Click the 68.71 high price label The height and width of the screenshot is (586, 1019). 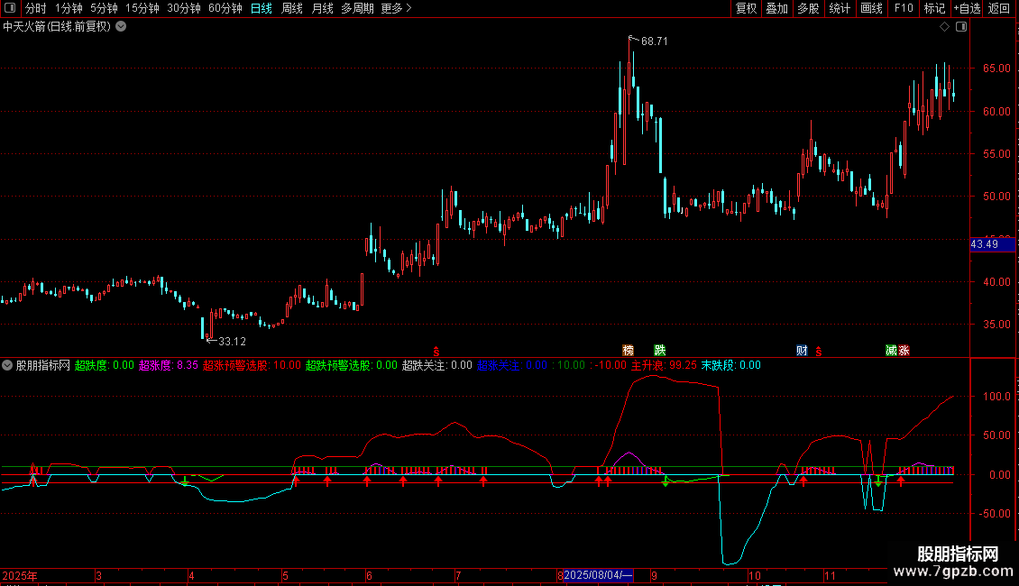coord(655,41)
